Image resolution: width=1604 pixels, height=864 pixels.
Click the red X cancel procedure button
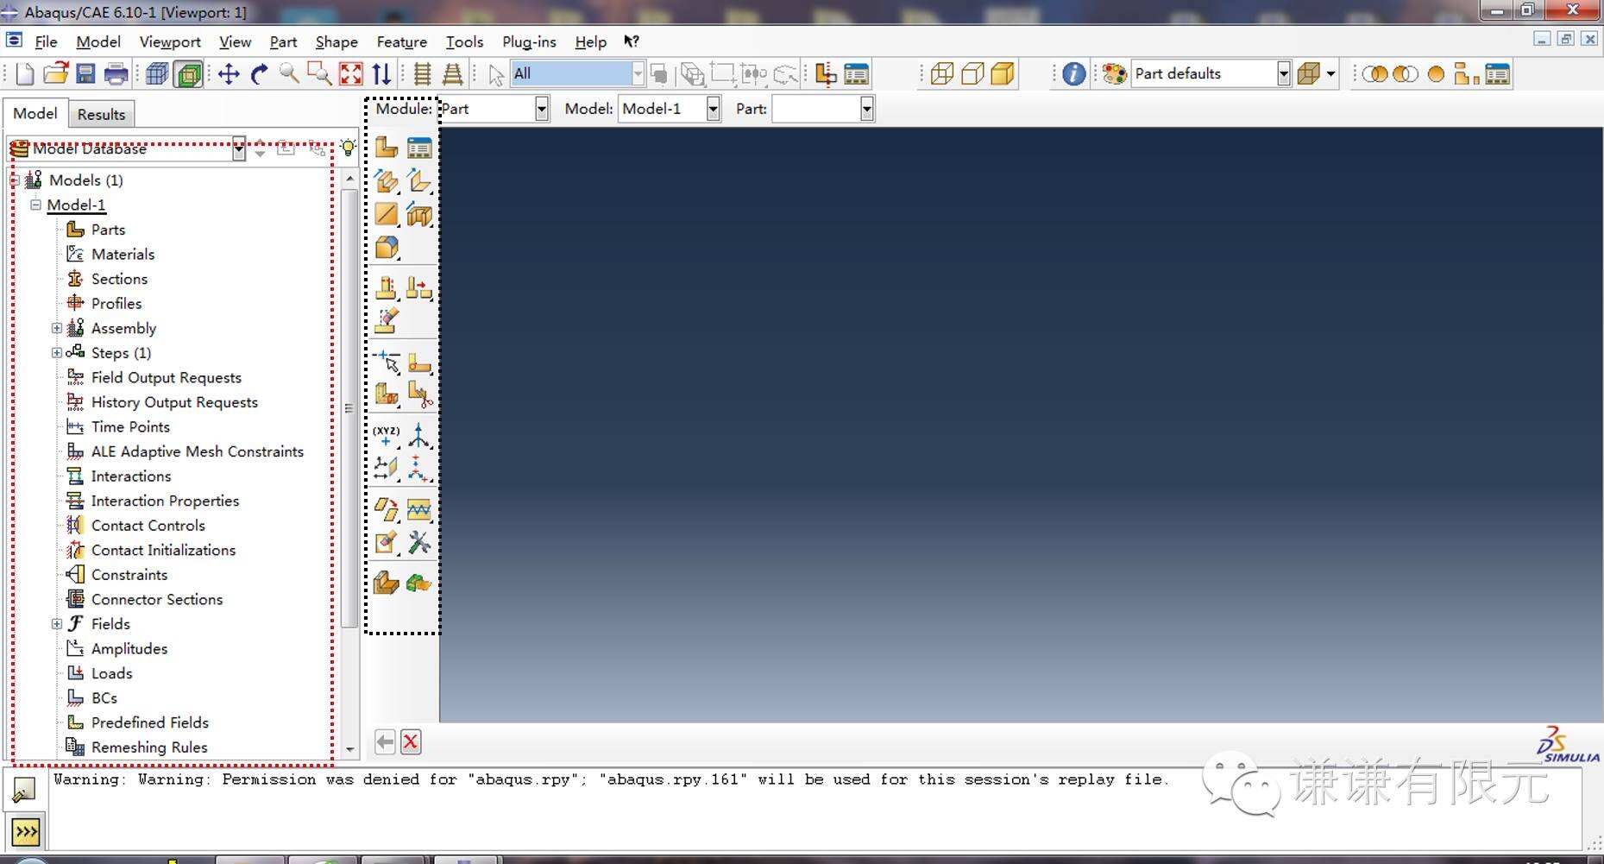411,742
